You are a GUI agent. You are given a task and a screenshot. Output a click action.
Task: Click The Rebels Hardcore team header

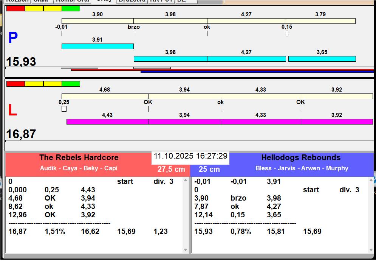(79, 157)
